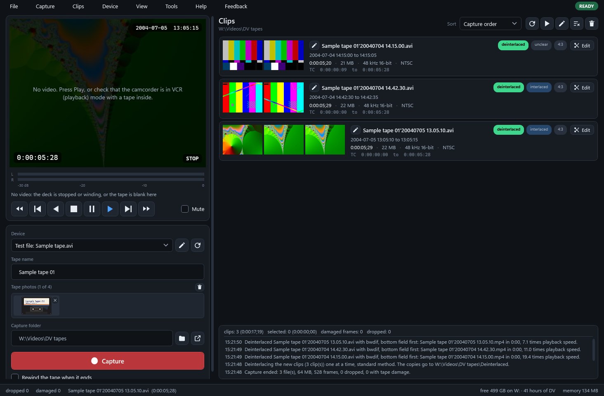Browse for a capture folder

point(182,338)
